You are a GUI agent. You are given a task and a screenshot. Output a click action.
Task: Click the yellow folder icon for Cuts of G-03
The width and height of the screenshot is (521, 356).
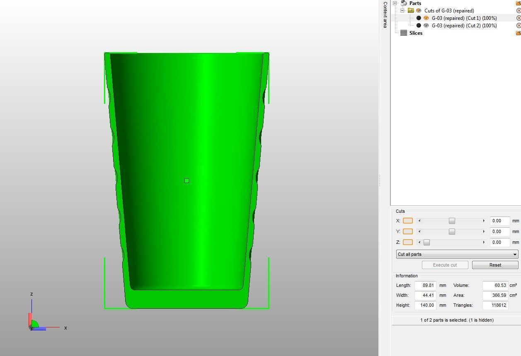[x=411, y=10]
